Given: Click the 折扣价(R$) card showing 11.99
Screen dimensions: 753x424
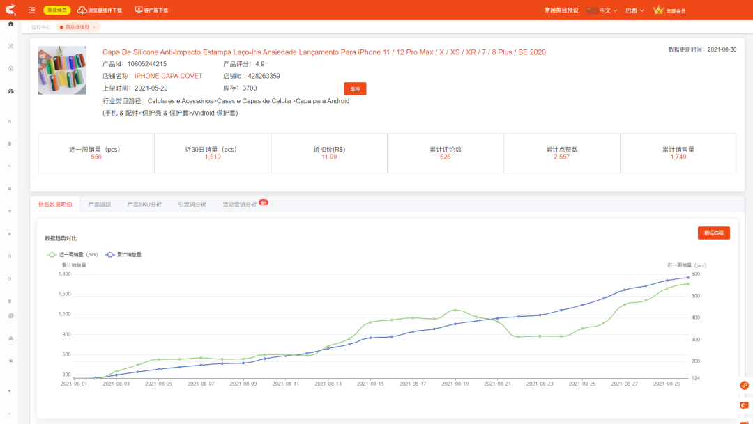Looking at the screenshot, I should coord(329,153).
